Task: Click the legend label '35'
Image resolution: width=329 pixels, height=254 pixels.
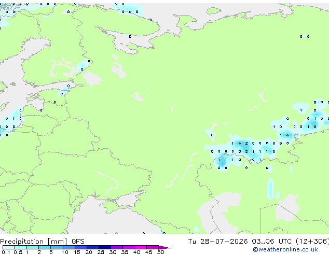Action: [125, 252]
